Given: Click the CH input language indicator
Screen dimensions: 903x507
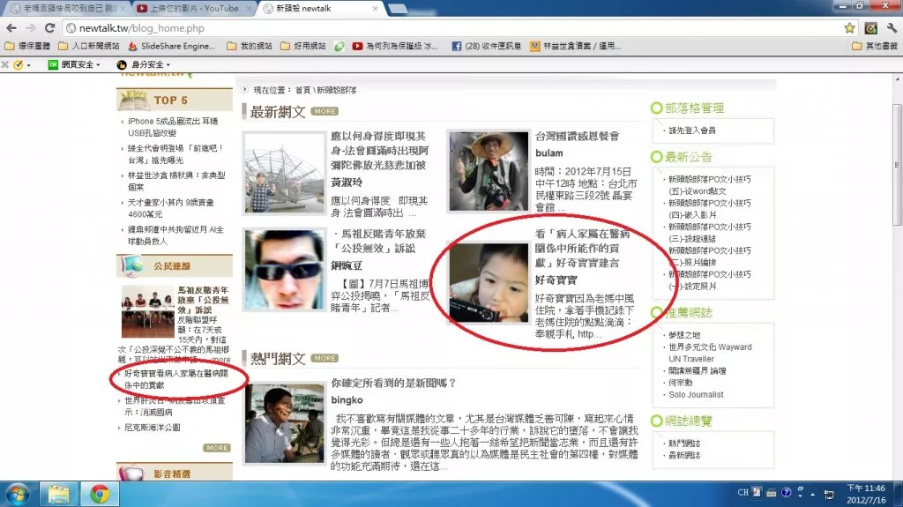Looking at the screenshot, I should (743, 493).
